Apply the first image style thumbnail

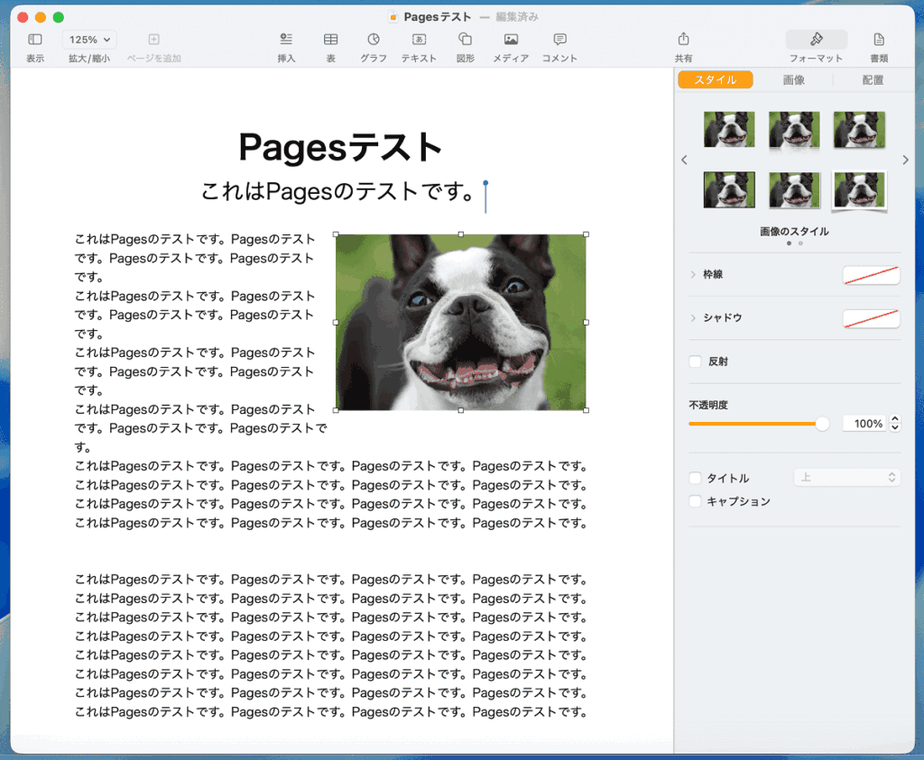tap(729, 129)
